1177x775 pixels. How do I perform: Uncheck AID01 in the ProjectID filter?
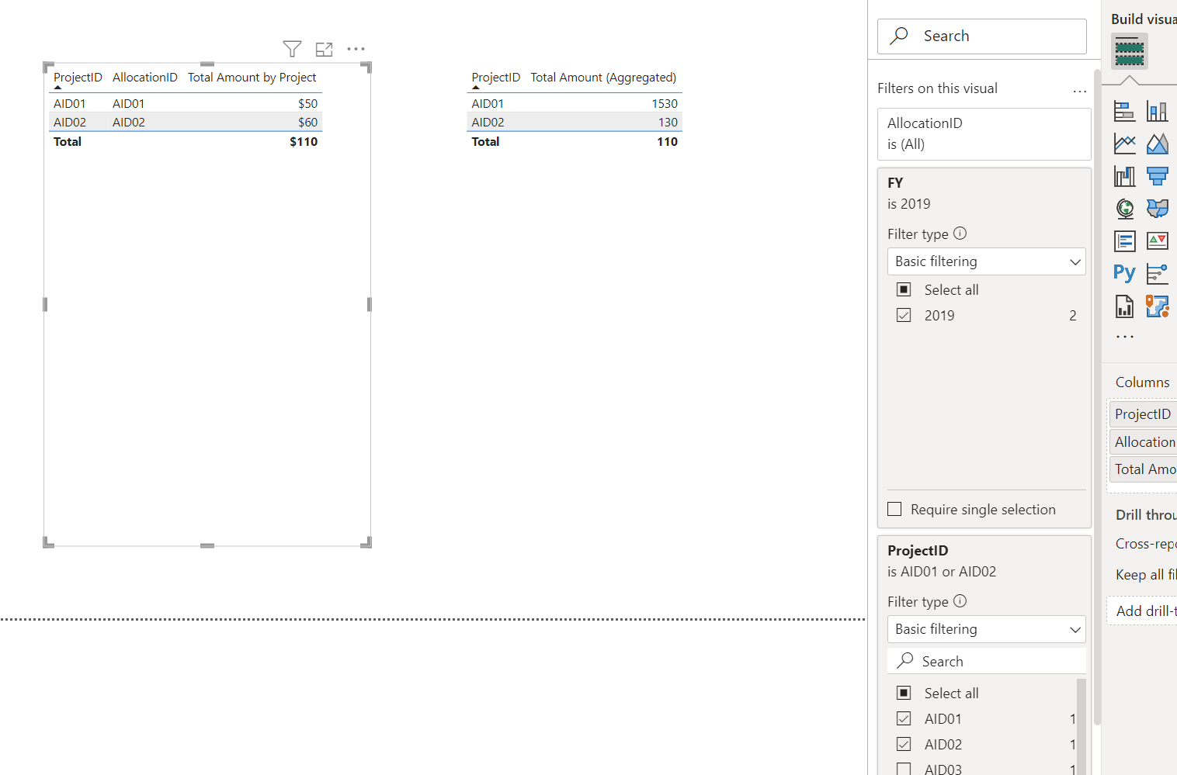pyautogui.click(x=904, y=718)
